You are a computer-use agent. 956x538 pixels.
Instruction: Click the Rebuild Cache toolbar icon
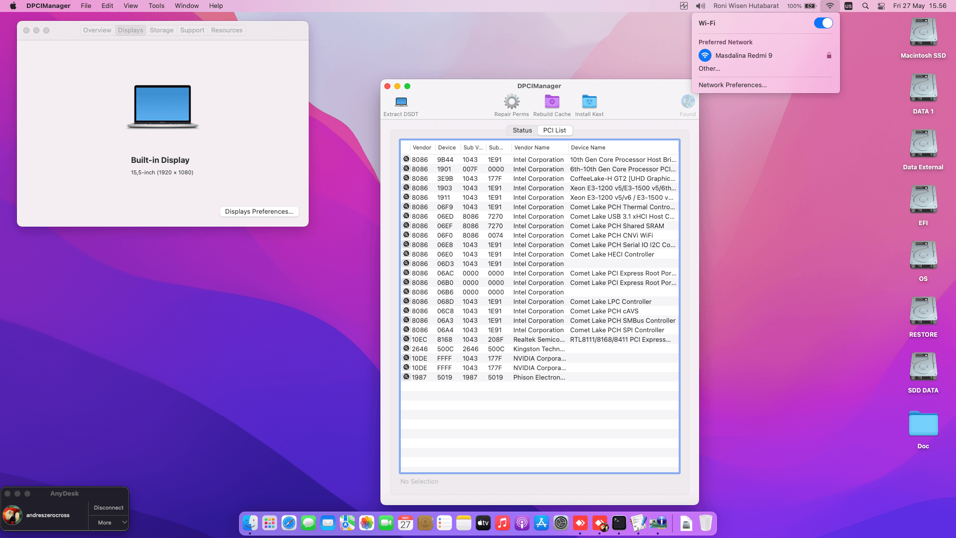tap(552, 102)
